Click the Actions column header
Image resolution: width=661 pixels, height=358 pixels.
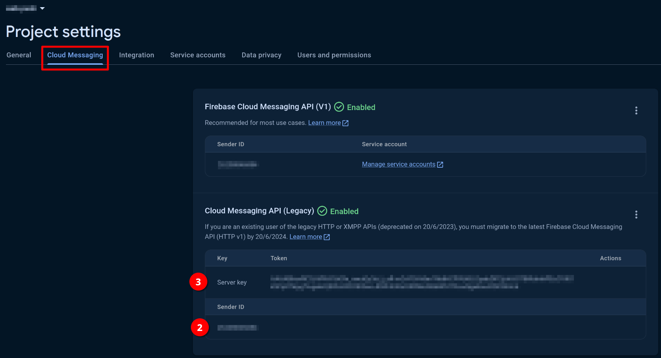[610, 258]
